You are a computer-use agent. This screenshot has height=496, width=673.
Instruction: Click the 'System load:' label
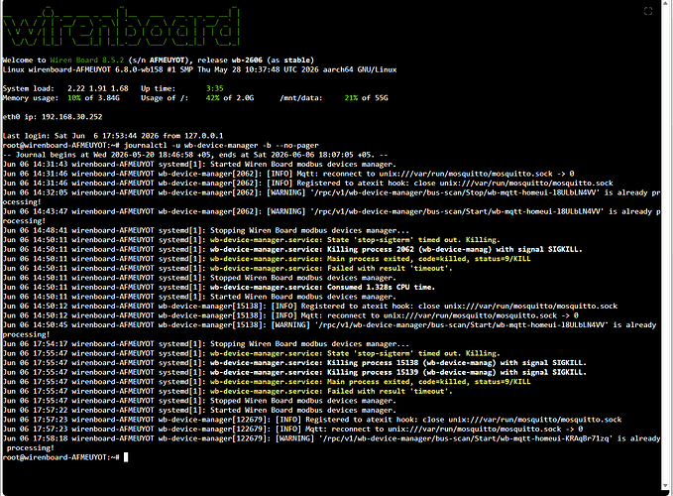click(x=29, y=88)
